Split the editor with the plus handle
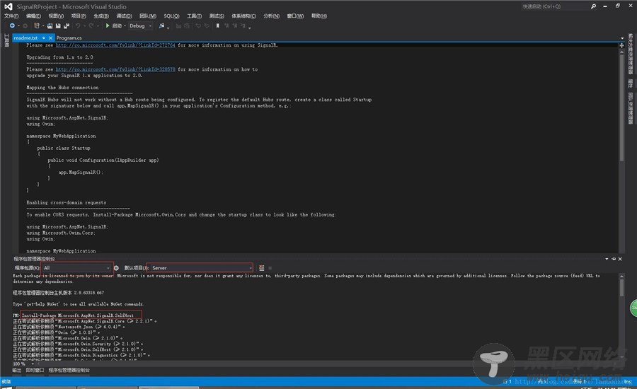The width and height of the screenshot is (637, 389). click(621, 45)
